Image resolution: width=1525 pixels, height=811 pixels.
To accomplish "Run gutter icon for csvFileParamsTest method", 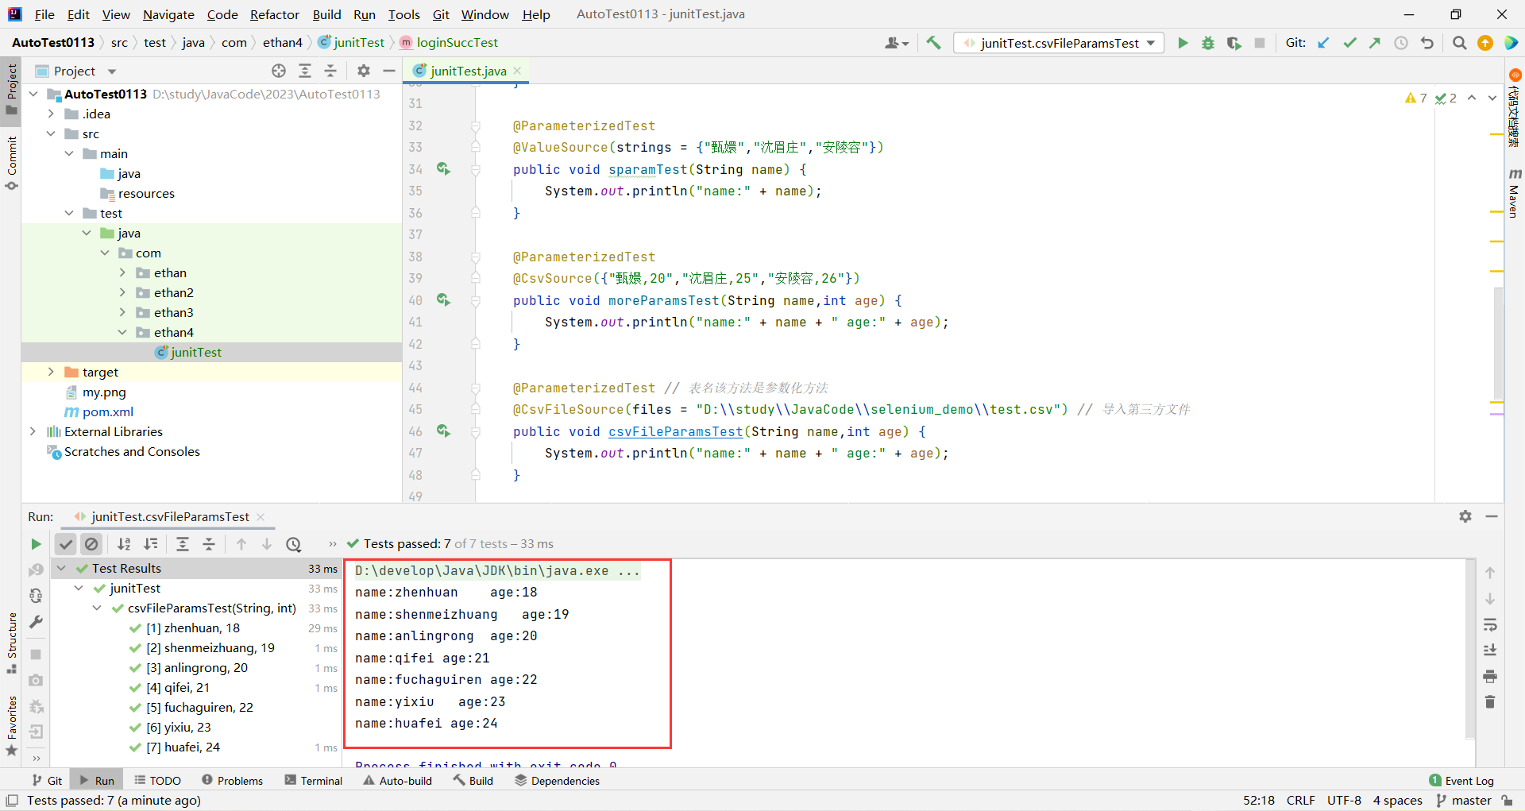I will pos(443,431).
